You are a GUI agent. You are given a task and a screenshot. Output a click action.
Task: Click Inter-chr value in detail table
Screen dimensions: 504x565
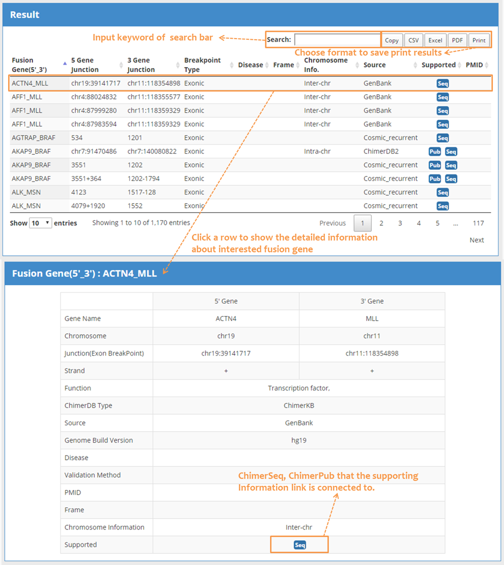[299, 527]
